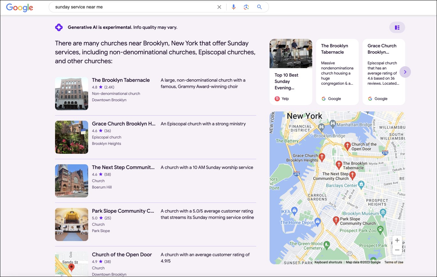Click the 4.6 (36) rating for Grace Church
The height and width of the screenshot is (277, 437).
click(x=102, y=131)
